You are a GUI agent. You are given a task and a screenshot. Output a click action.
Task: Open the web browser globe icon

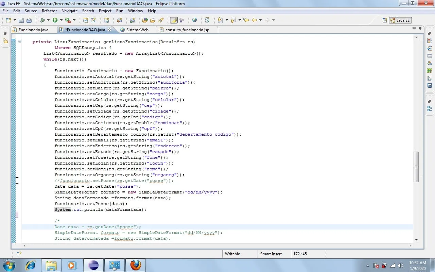[194, 20]
